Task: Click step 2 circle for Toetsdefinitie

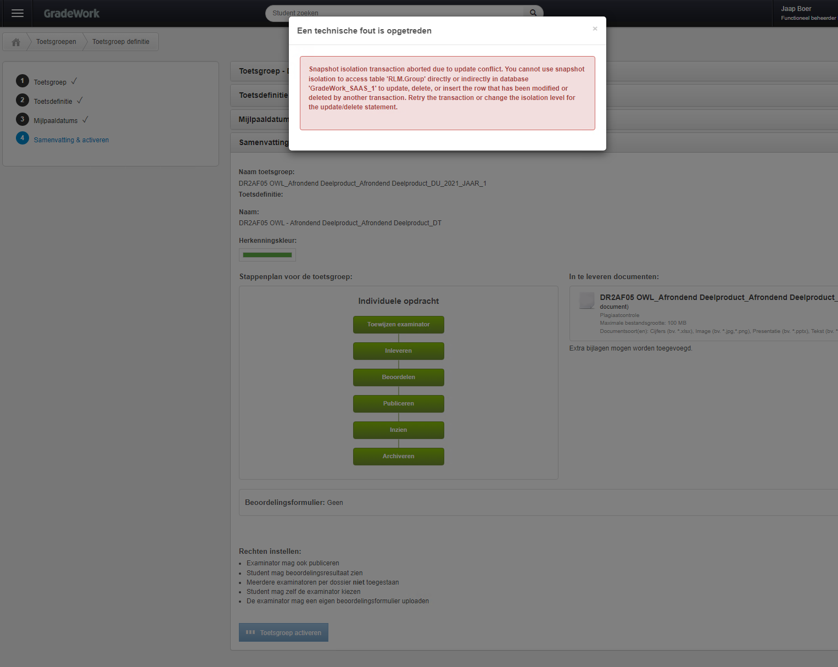Action: (22, 100)
